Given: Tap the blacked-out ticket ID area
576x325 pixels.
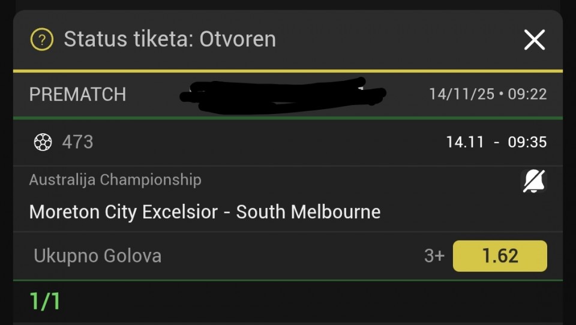Looking at the screenshot, I should tap(282, 95).
